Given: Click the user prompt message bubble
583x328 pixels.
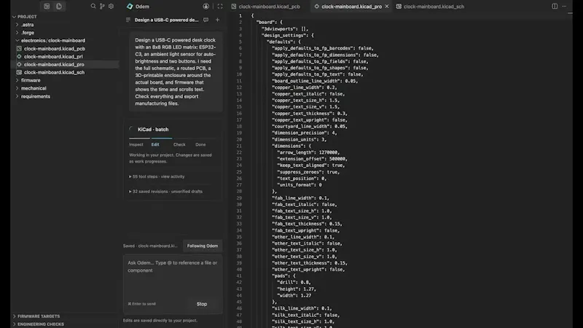Looking at the screenshot, I should [x=176, y=71].
